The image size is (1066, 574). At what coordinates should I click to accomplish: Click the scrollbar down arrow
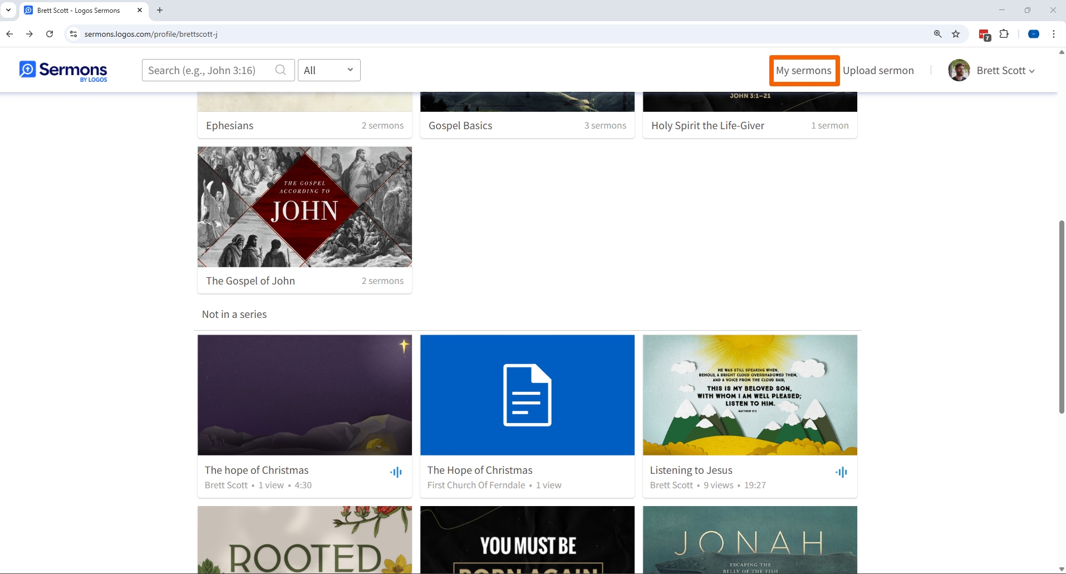point(1062,569)
